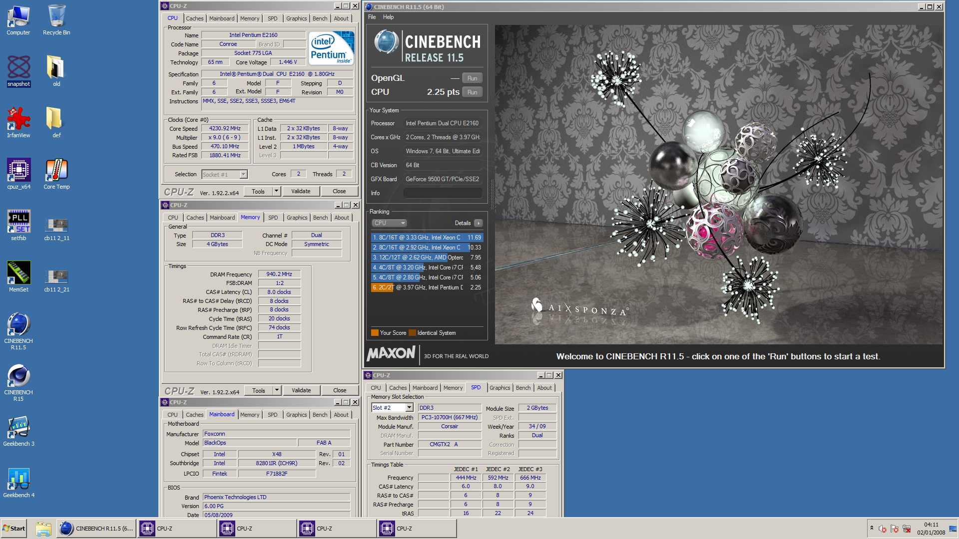Click the Start button on taskbar

[x=14, y=529]
